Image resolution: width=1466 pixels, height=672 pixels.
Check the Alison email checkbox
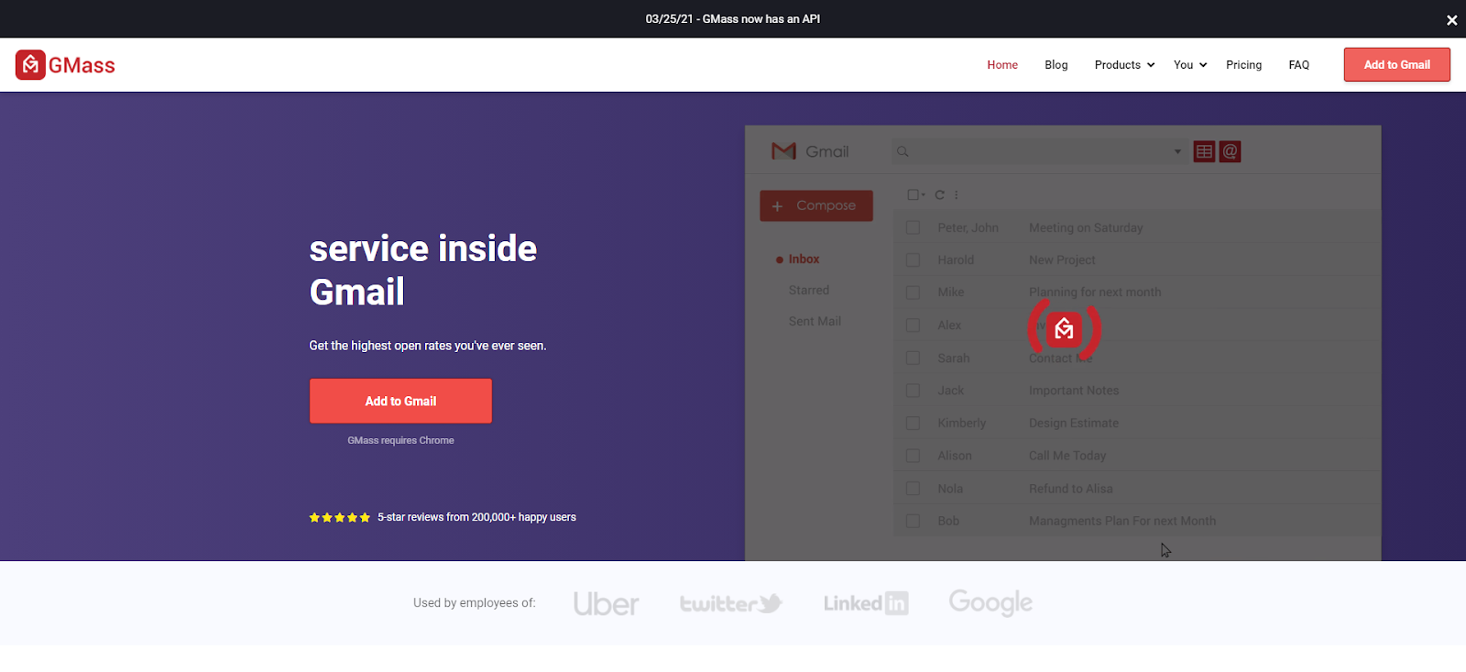(913, 456)
